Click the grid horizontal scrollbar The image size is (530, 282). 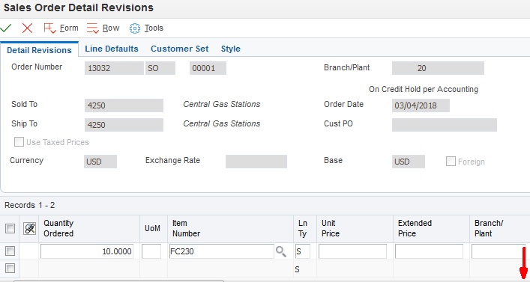pyautogui.click(x=118, y=281)
